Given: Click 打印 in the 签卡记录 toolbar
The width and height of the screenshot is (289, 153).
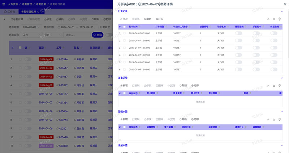Looking at the screenshot, I should tap(195, 86).
